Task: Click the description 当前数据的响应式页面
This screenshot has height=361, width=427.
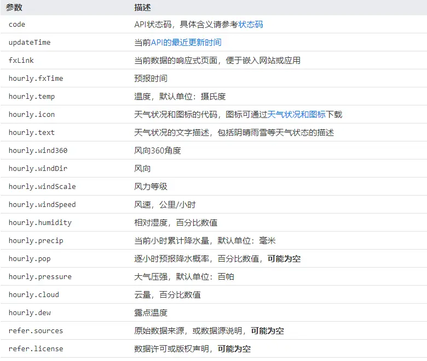Action: [x=217, y=60]
